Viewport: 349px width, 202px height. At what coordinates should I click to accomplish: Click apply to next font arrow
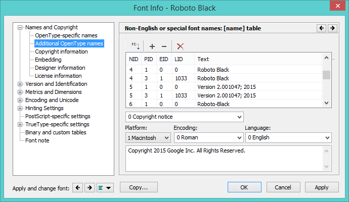(x=89, y=188)
